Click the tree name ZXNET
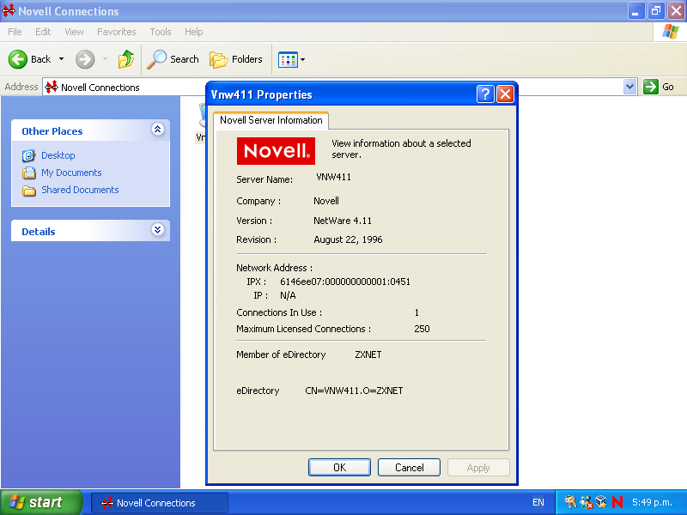 pyautogui.click(x=368, y=354)
